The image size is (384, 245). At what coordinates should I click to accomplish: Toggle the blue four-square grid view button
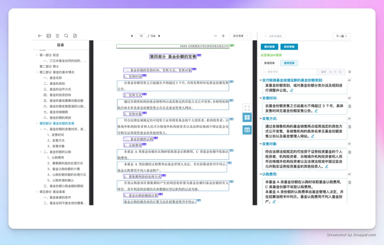click(247, 117)
